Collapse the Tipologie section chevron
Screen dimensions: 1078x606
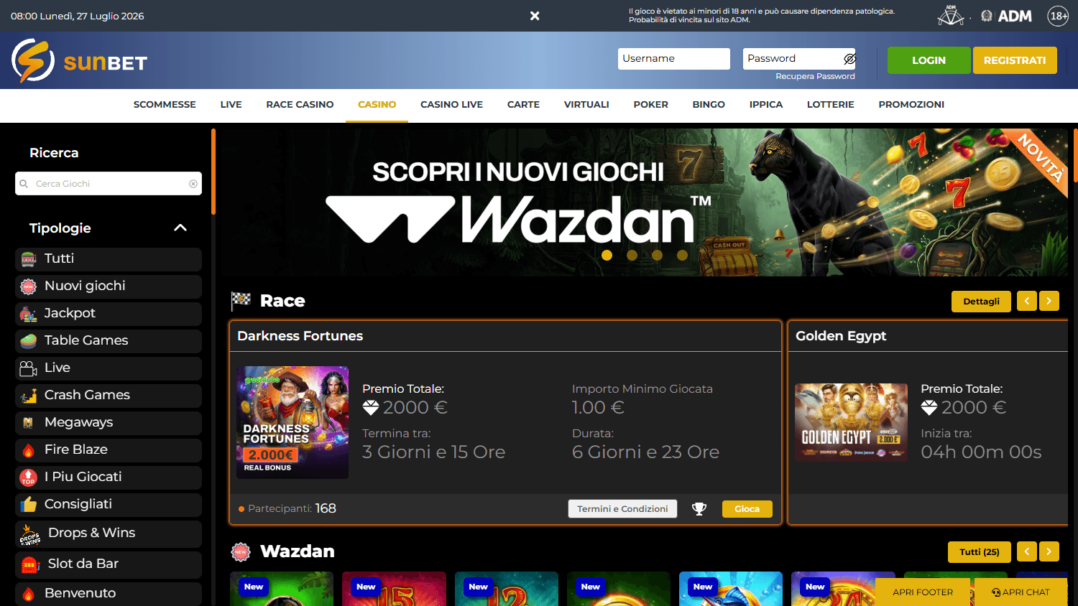(180, 228)
